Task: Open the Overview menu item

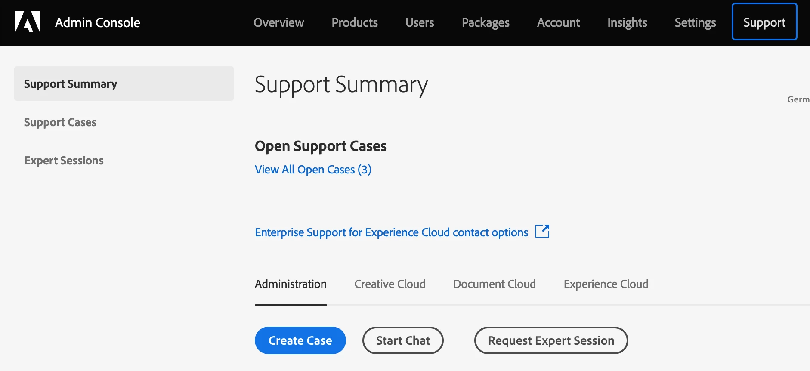Action: (279, 22)
